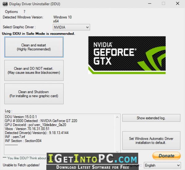Set Windows Automatic Driver installation to default

click(x=151, y=141)
